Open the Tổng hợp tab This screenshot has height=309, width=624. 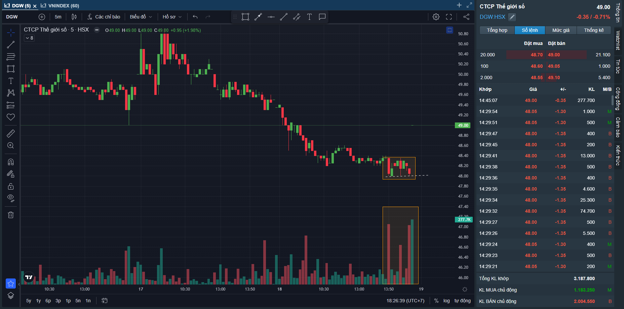coord(497,30)
